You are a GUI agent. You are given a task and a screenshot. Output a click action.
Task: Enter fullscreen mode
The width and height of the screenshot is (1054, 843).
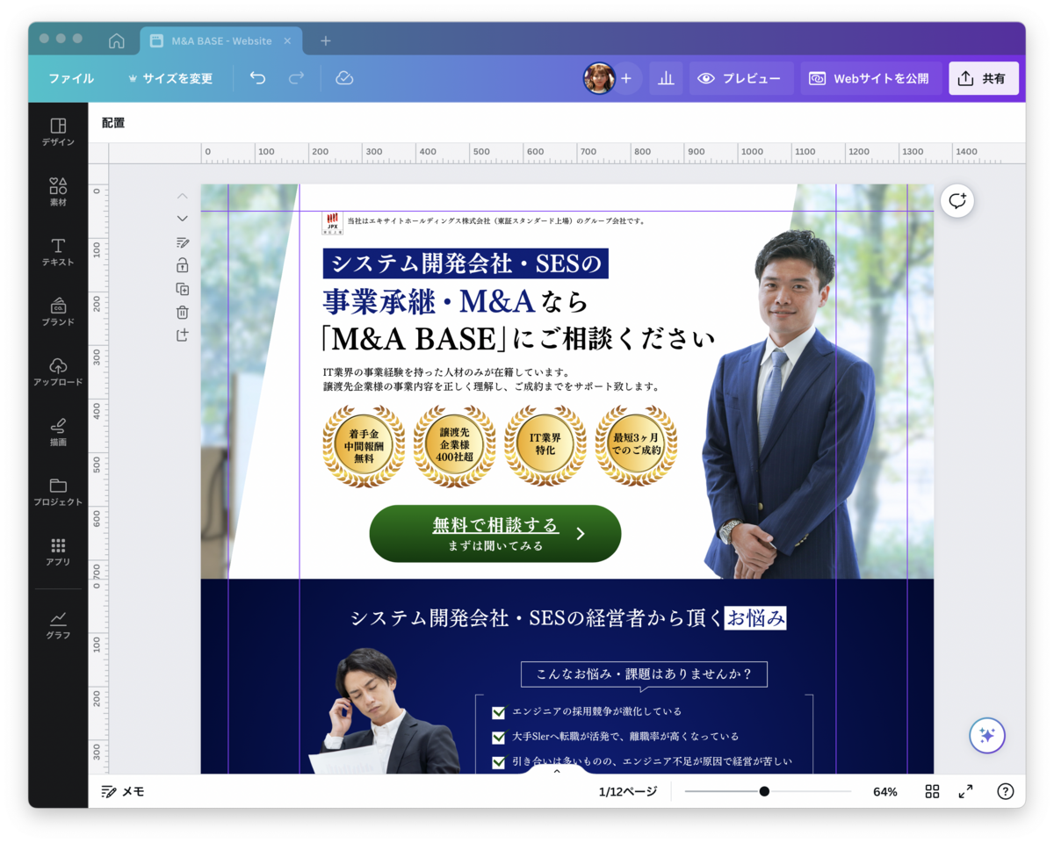point(966,791)
